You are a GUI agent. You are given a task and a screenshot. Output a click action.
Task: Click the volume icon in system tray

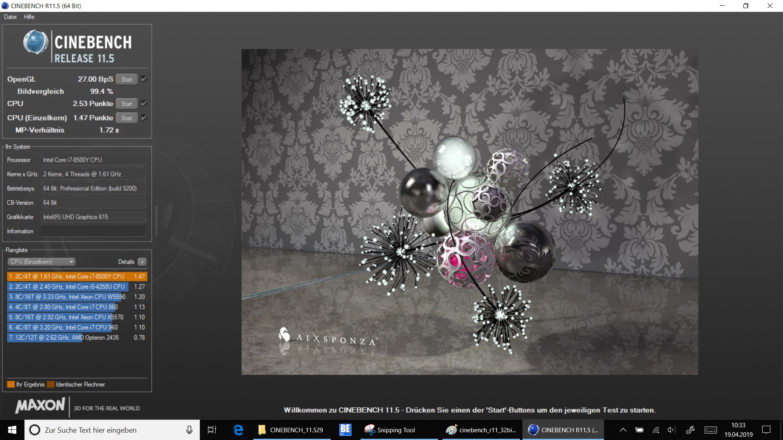click(671, 430)
